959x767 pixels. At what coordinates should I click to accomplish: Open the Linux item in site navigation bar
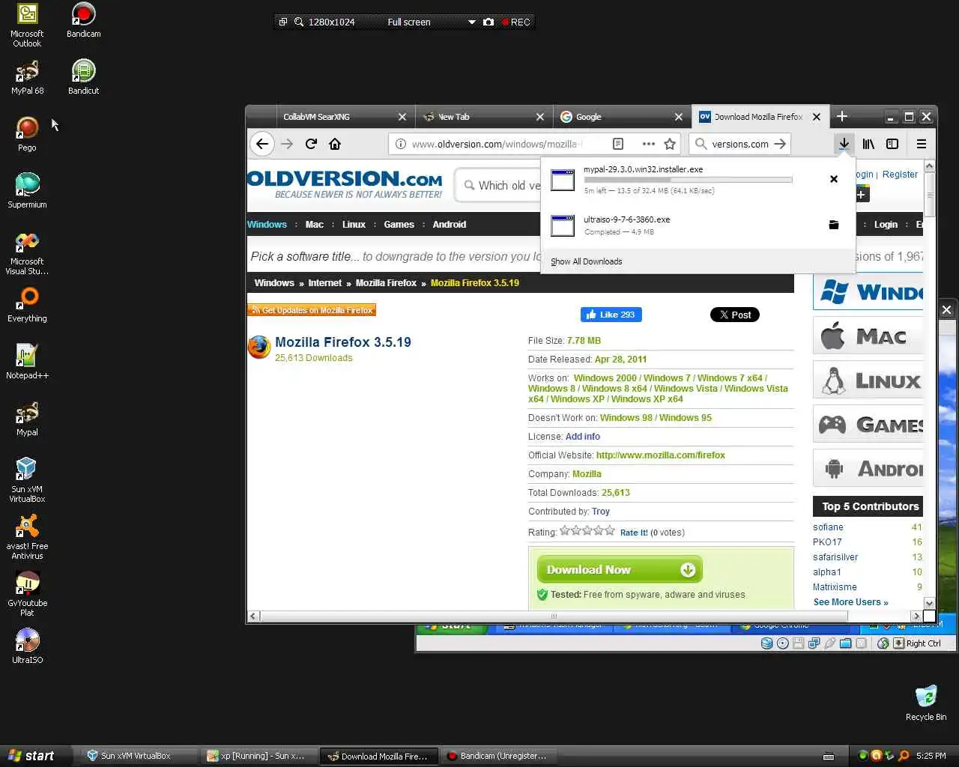[354, 225]
